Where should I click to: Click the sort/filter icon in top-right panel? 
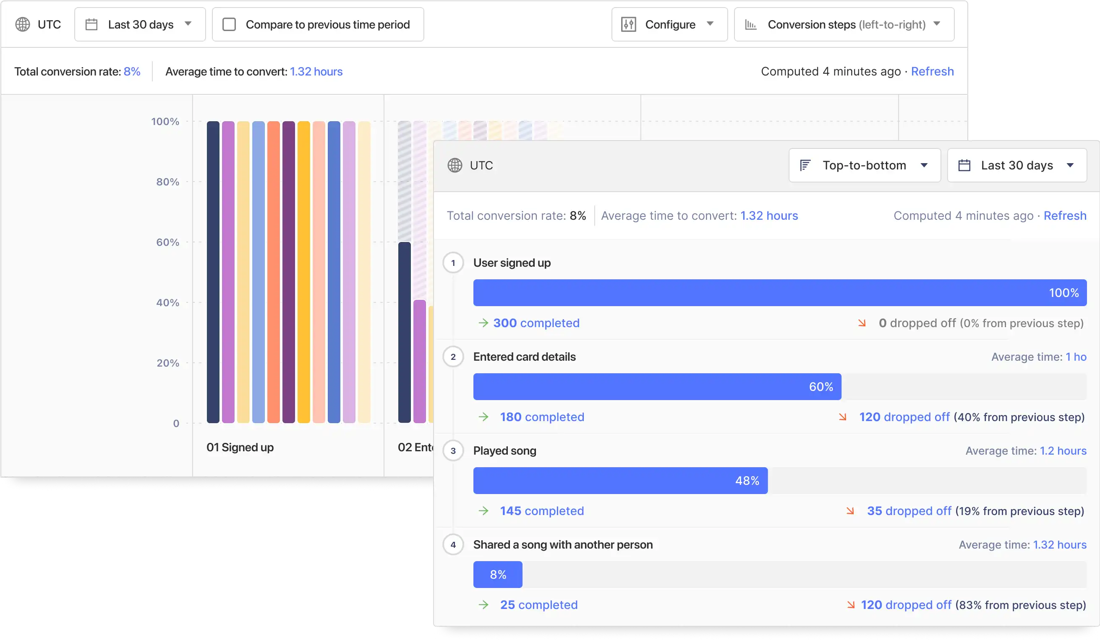[x=806, y=165]
